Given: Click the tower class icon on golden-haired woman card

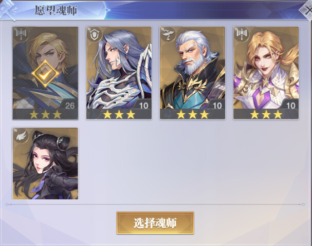Looking at the screenshot, I should pos(242,33).
